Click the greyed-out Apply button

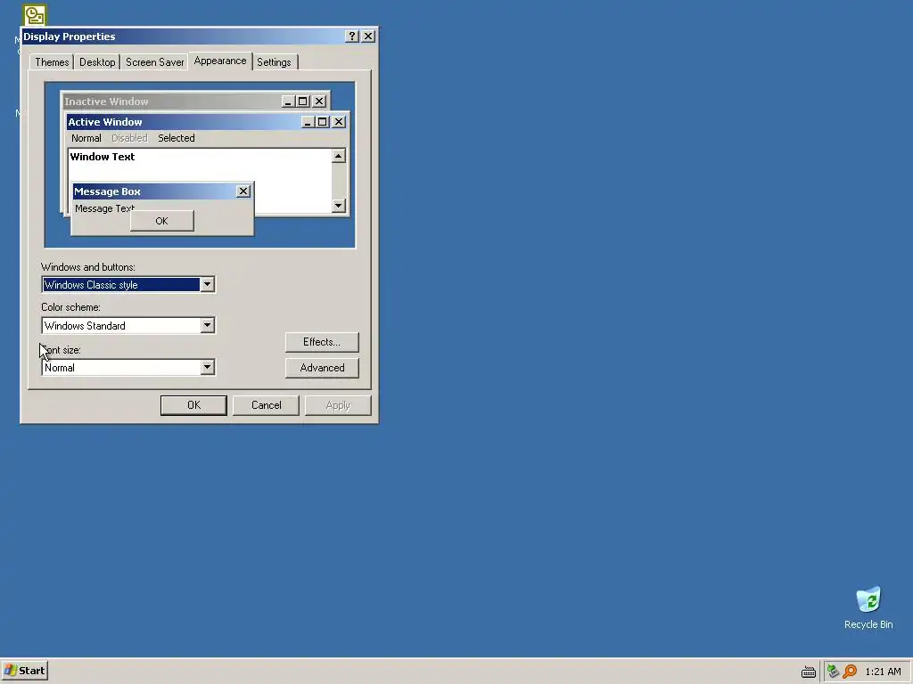[x=338, y=405]
